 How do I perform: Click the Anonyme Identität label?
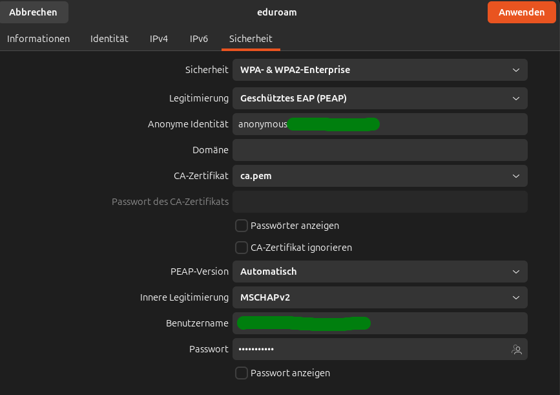pos(188,124)
